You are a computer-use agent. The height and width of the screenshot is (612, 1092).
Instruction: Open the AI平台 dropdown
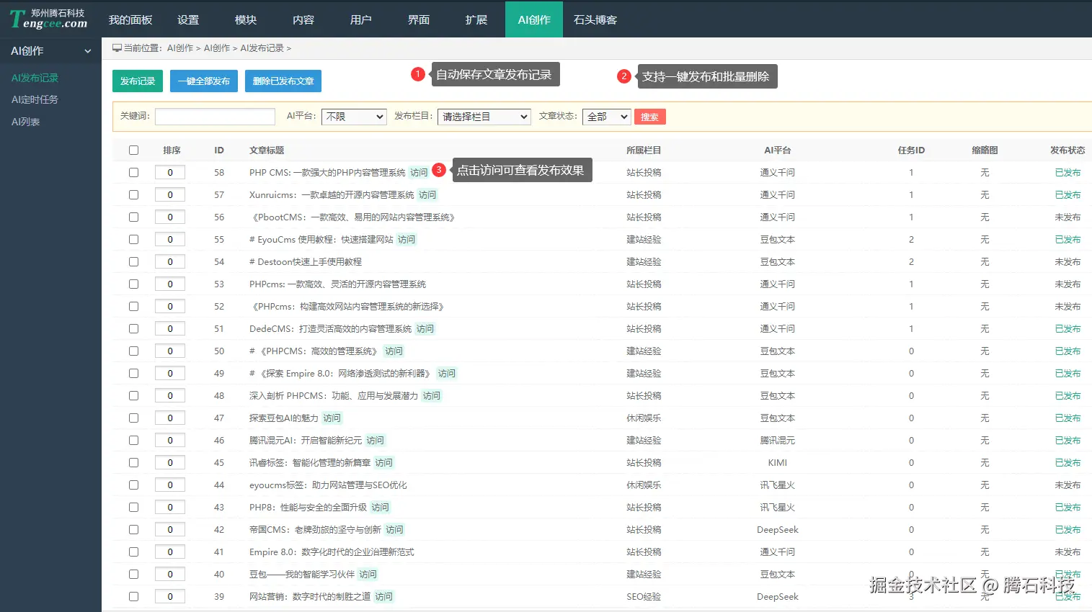coord(354,117)
